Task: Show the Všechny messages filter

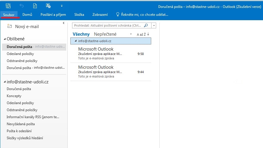Action: click(x=81, y=34)
